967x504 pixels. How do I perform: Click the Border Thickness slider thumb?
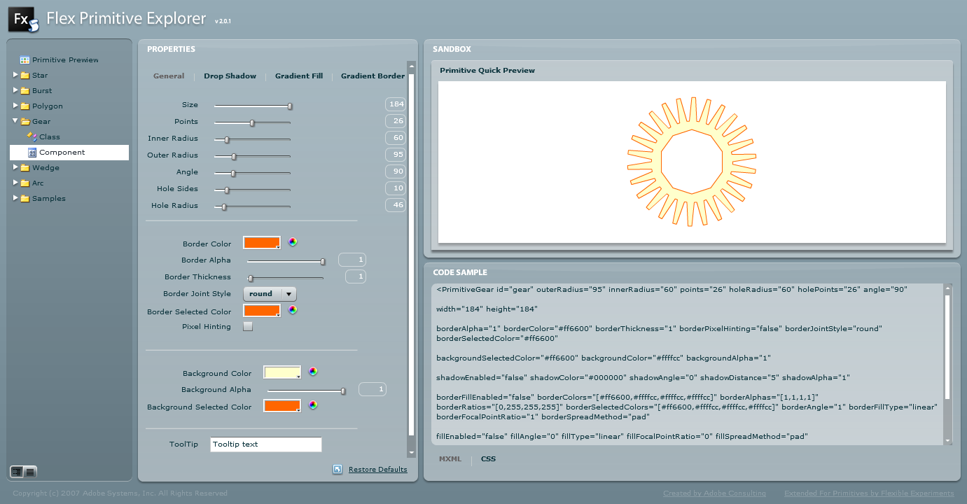(251, 279)
